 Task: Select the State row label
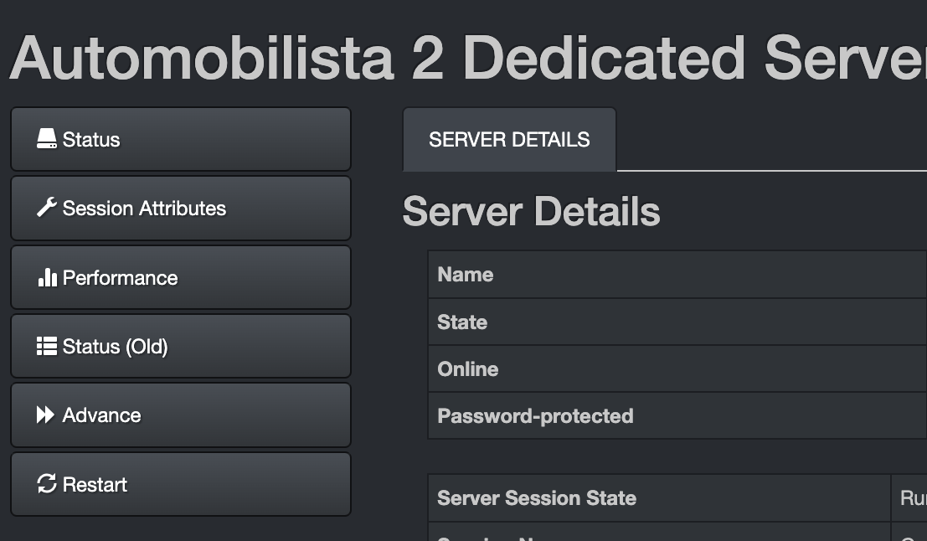[x=462, y=322]
